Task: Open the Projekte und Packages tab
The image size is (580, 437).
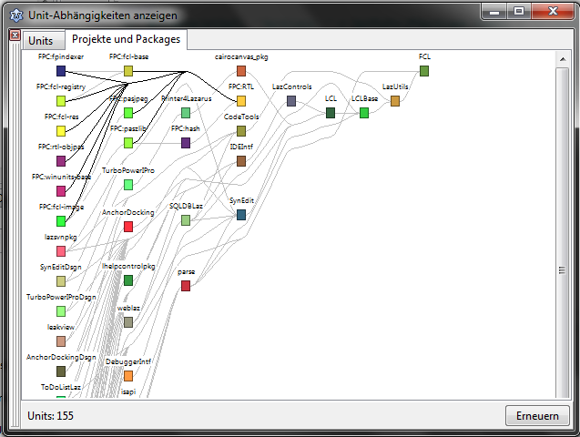Action: tap(127, 39)
